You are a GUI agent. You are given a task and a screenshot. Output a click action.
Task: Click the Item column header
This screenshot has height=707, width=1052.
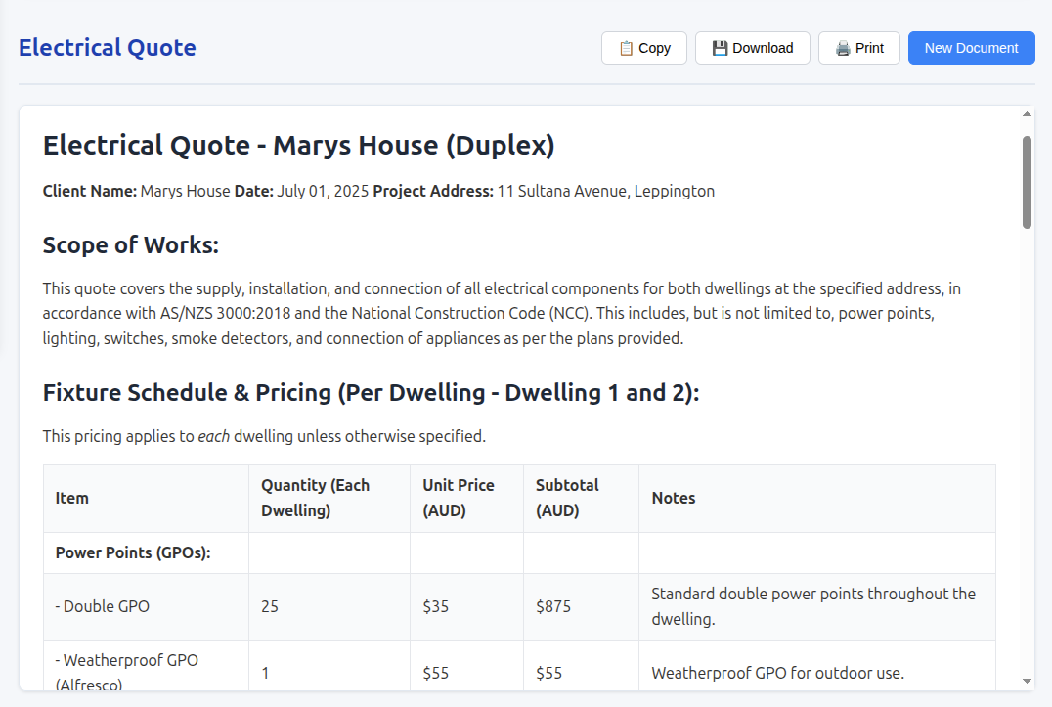coord(72,498)
